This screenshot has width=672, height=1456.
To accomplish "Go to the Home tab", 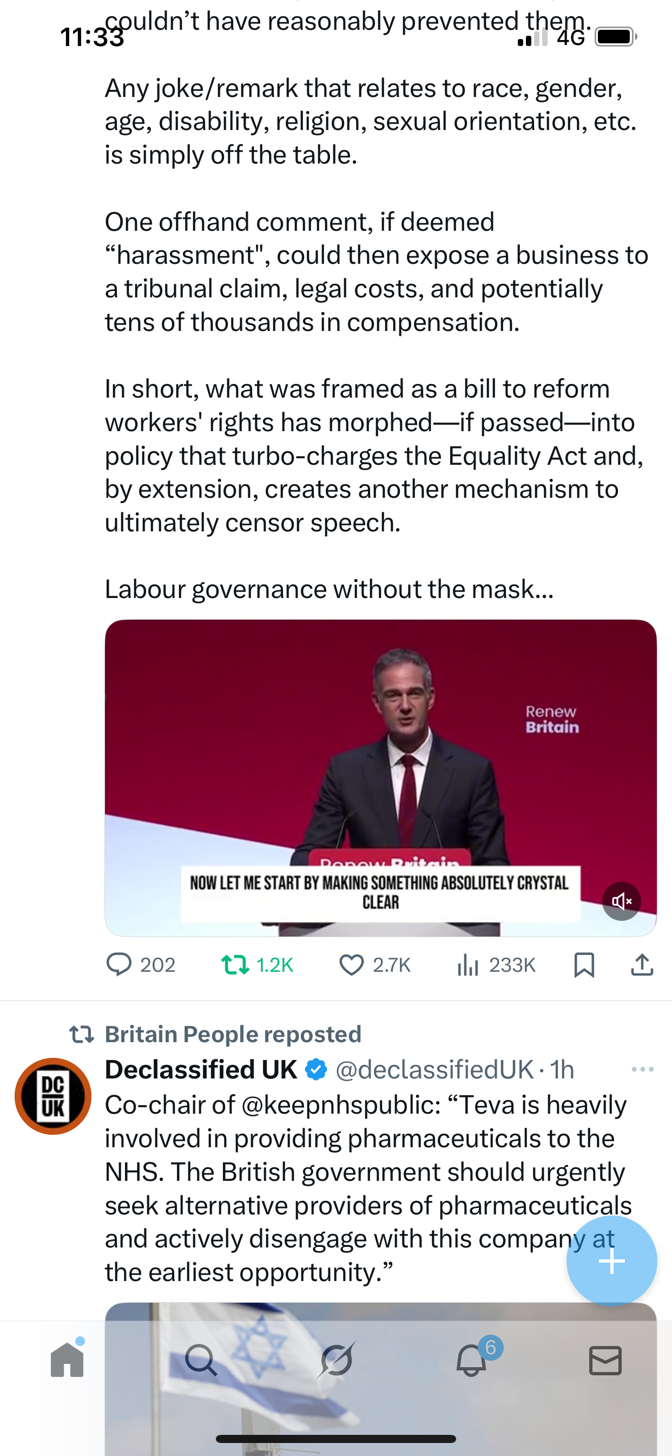I will click(x=67, y=1360).
